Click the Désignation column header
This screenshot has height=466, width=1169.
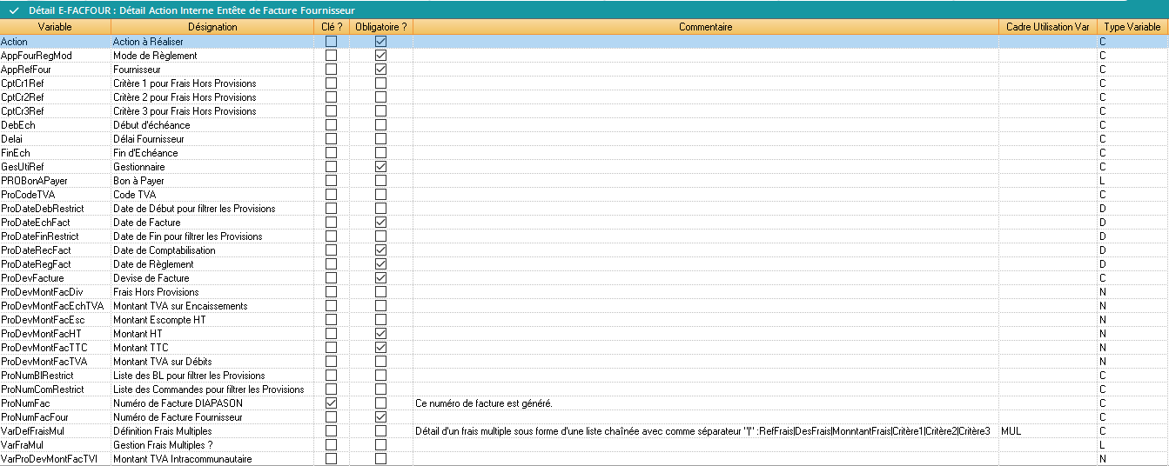[212, 27]
